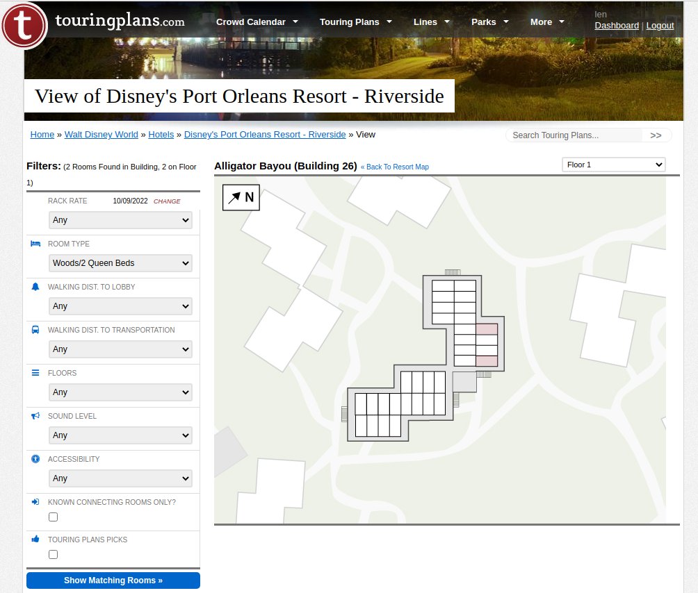Image resolution: width=698 pixels, height=593 pixels.
Task: Tick the Touring Plans Picks checkbox
Action: click(x=54, y=554)
